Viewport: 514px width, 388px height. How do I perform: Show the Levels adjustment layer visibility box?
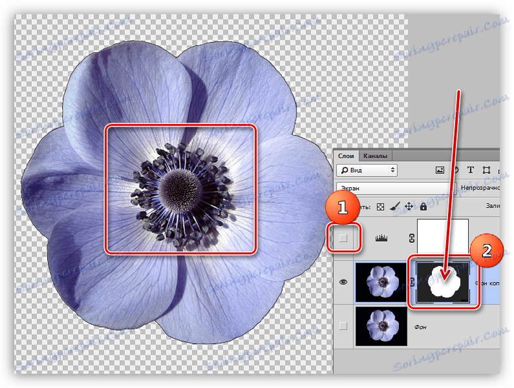(343, 238)
